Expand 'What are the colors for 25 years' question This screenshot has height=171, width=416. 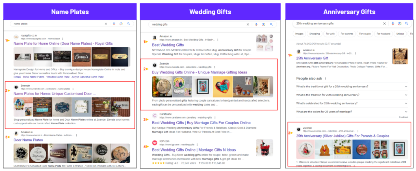[x=352, y=112]
